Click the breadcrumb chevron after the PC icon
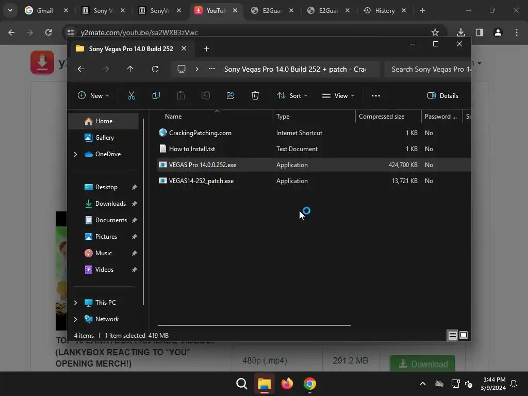 [x=197, y=69]
